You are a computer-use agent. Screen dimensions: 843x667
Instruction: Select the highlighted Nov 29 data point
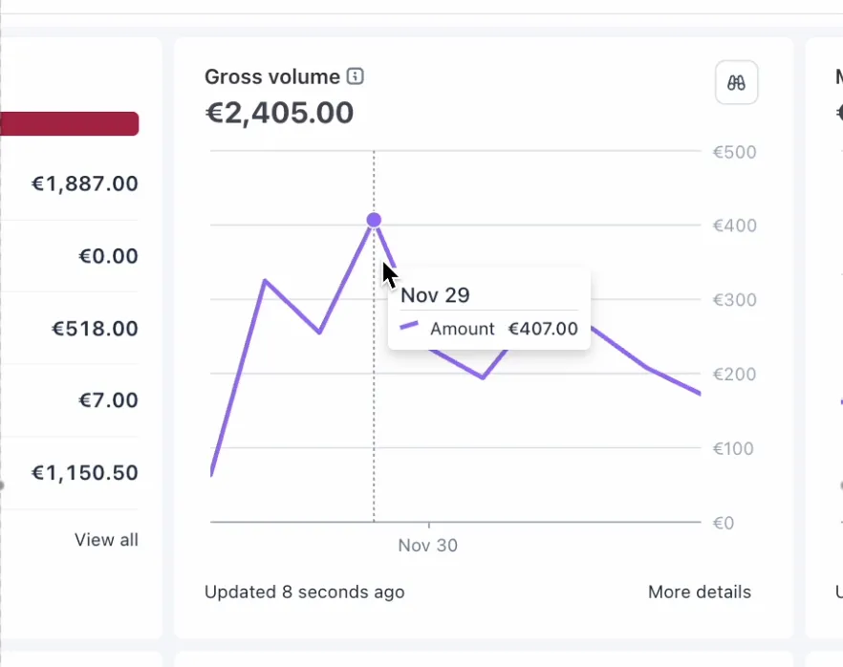tap(374, 220)
